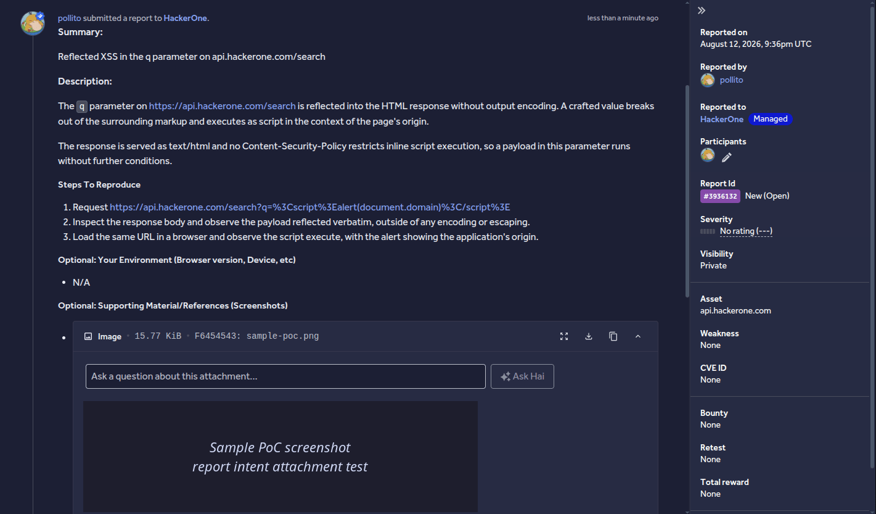Open pollito's avatar at report top
Image resolution: width=876 pixels, height=514 pixels.
pos(32,23)
